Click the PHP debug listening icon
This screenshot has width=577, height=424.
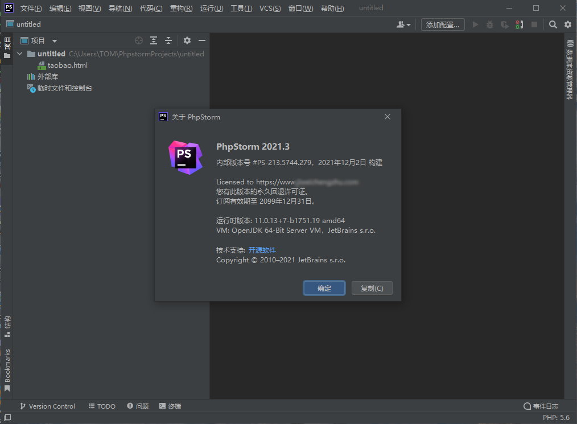click(519, 24)
